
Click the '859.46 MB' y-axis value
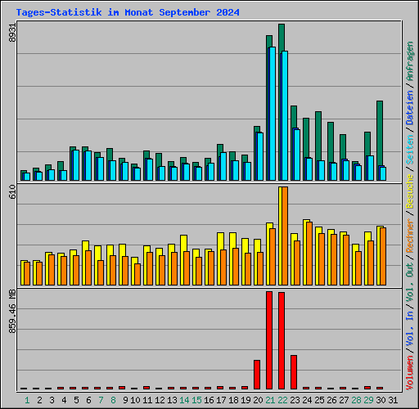pyautogui.click(x=12, y=312)
